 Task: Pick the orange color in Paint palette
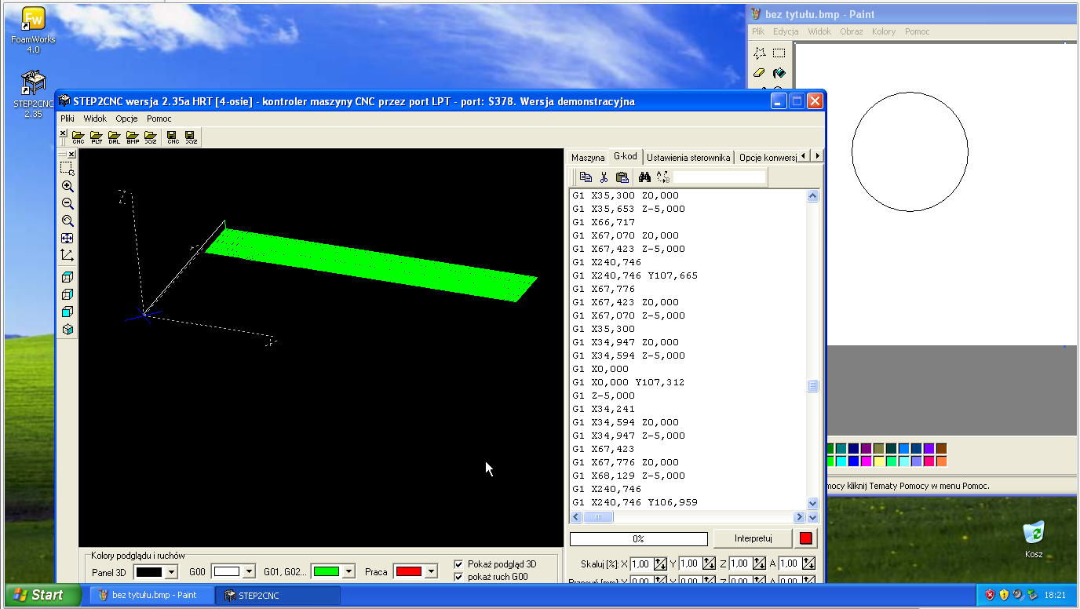pyautogui.click(x=941, y=461)
